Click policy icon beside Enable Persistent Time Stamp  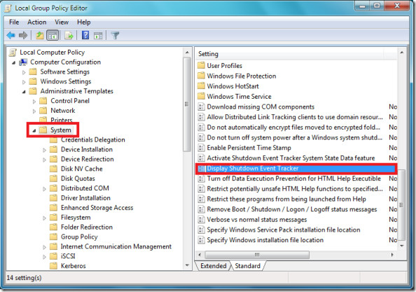click(x=202, y=148)
